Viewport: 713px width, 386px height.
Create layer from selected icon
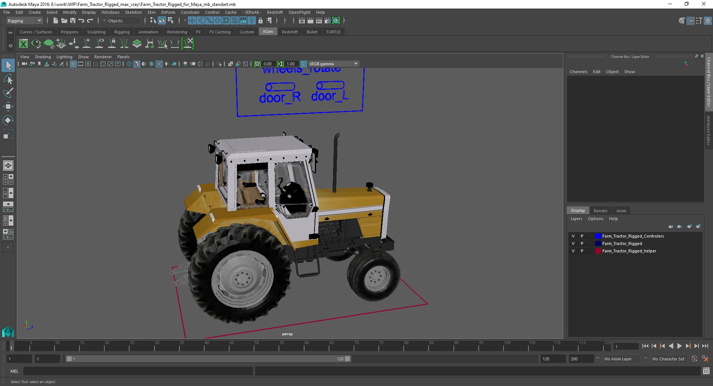698,226
